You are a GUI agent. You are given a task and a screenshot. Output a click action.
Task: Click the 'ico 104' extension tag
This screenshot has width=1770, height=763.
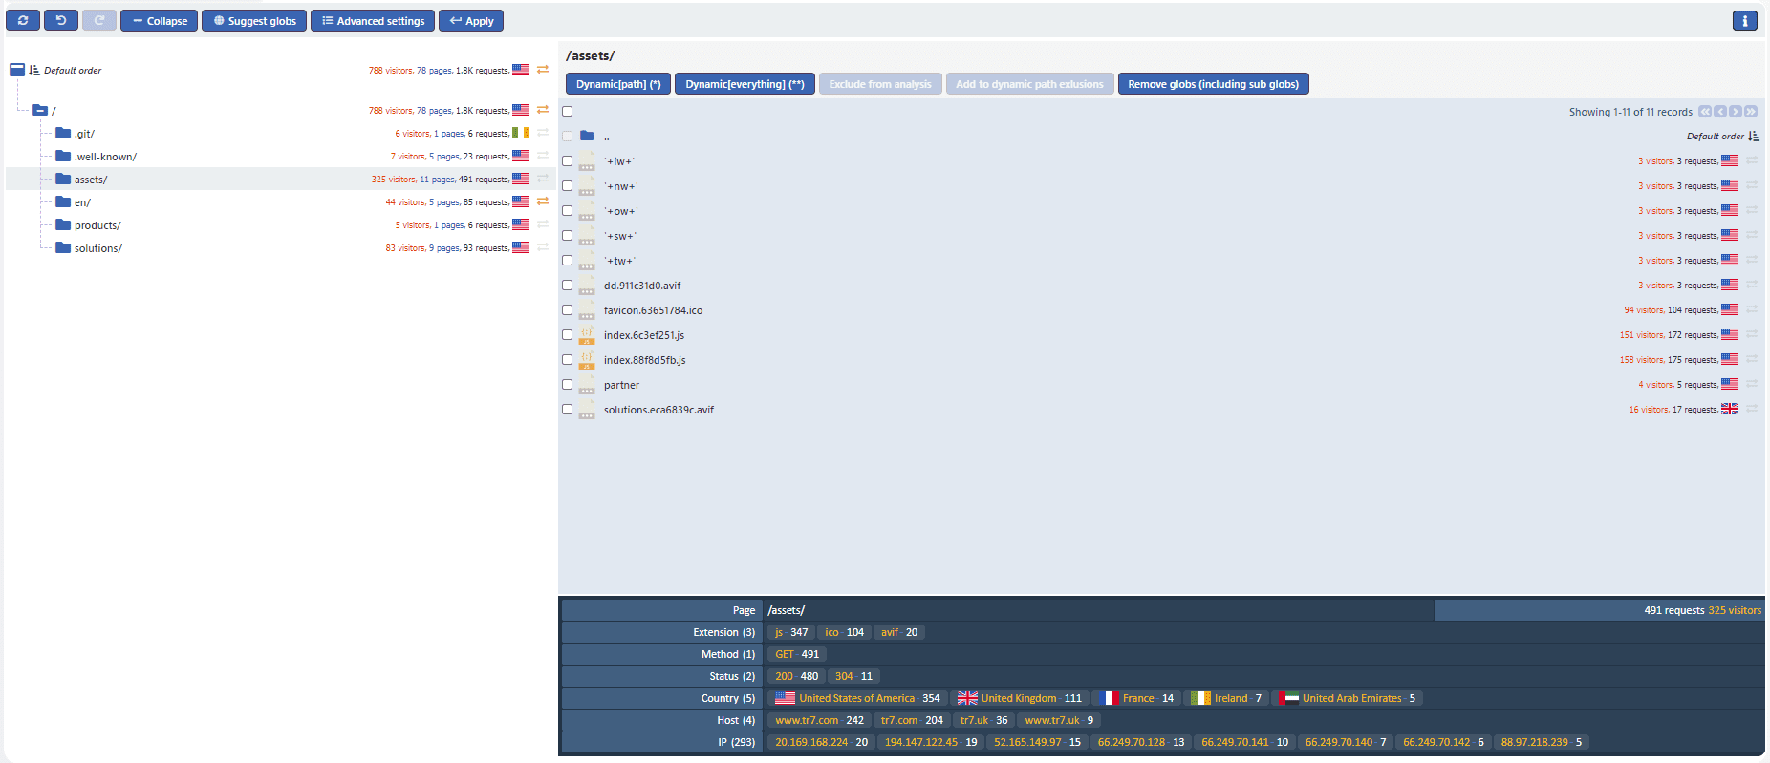[x=844, y=632]
